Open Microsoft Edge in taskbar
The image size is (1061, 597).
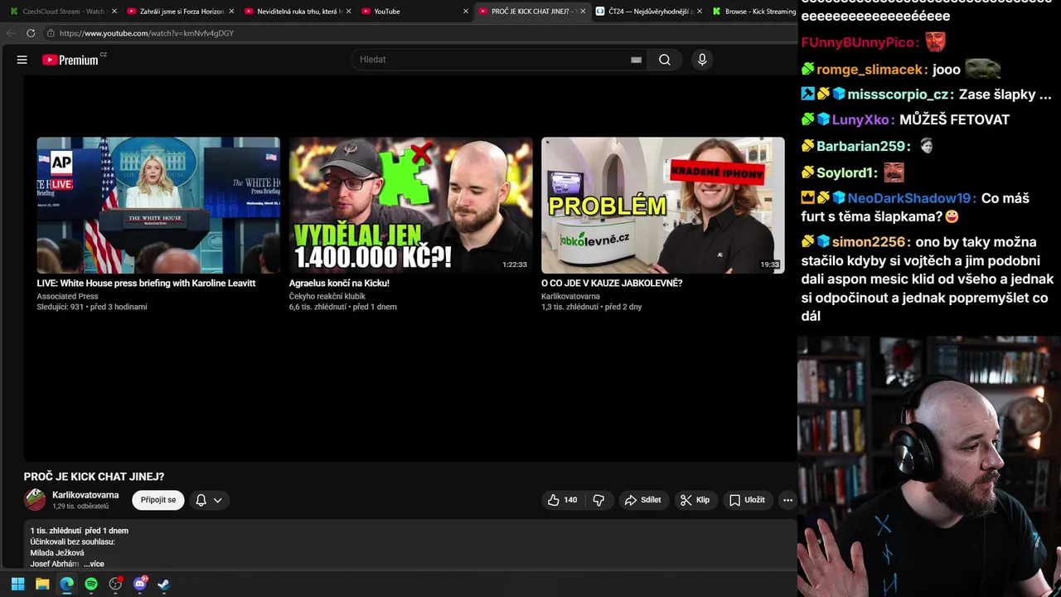pos(66,584)
